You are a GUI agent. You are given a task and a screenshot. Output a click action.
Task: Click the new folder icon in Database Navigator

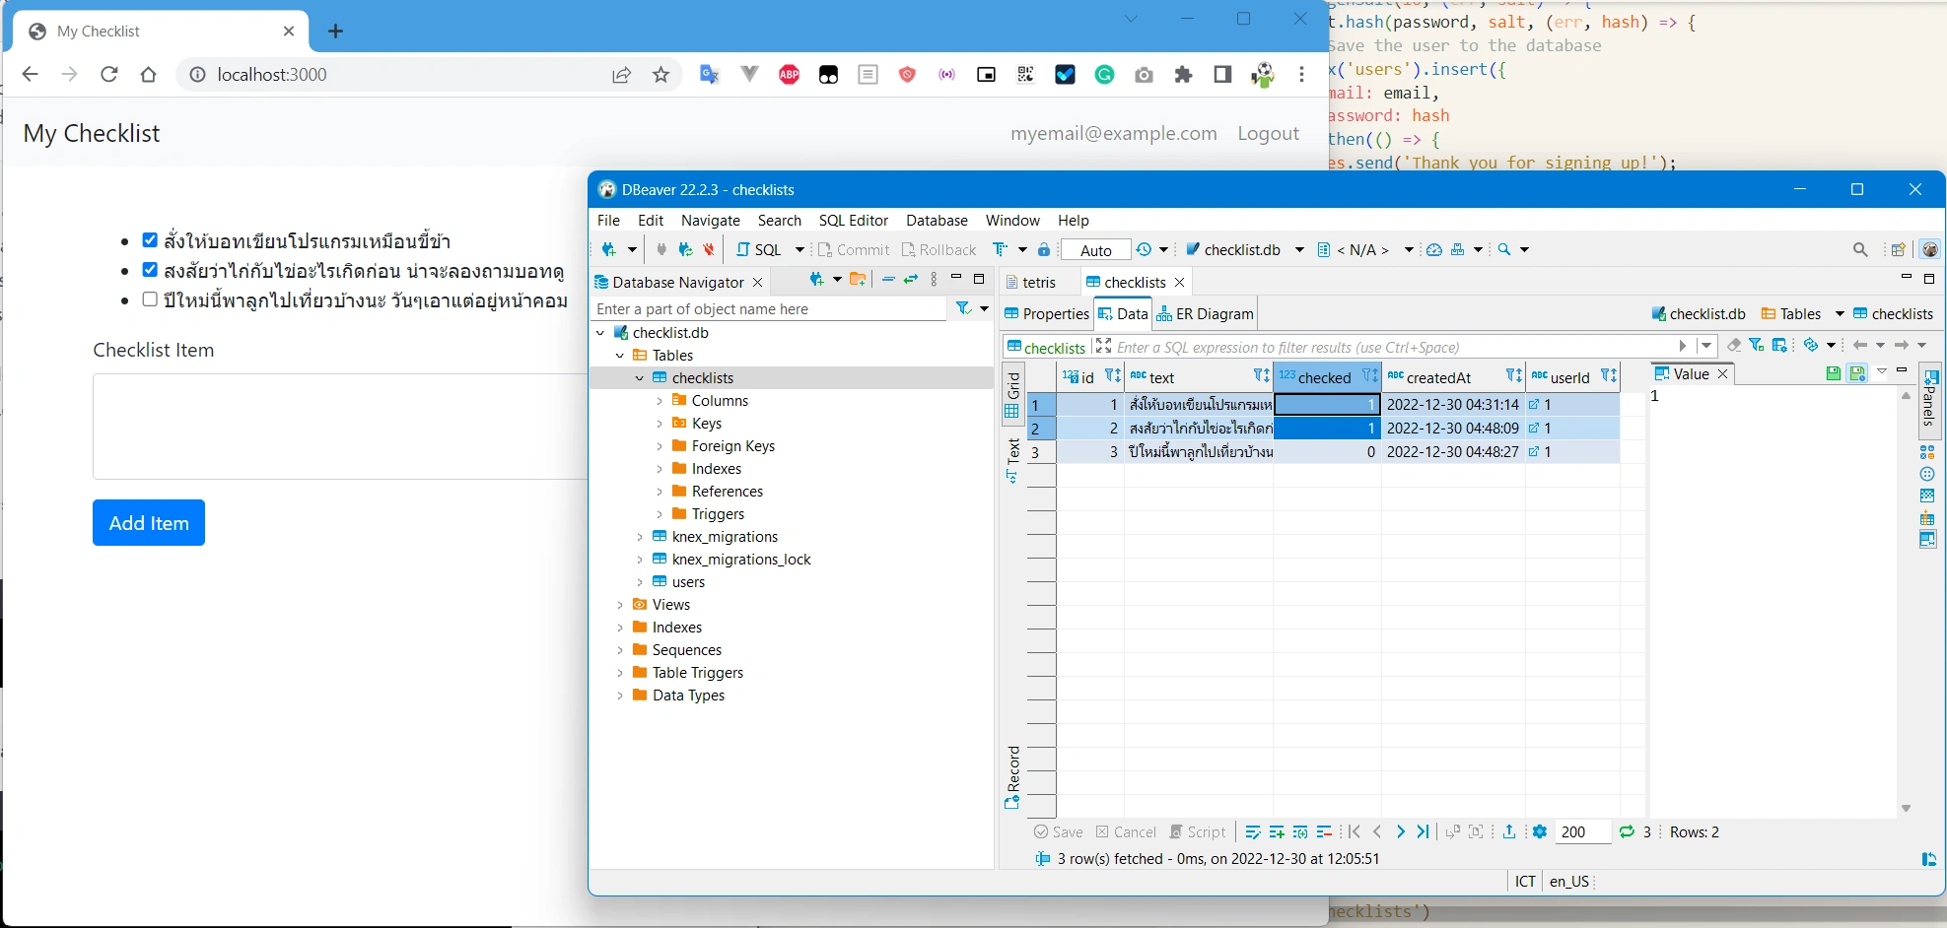pyautogui.click(x=858, y=280)
